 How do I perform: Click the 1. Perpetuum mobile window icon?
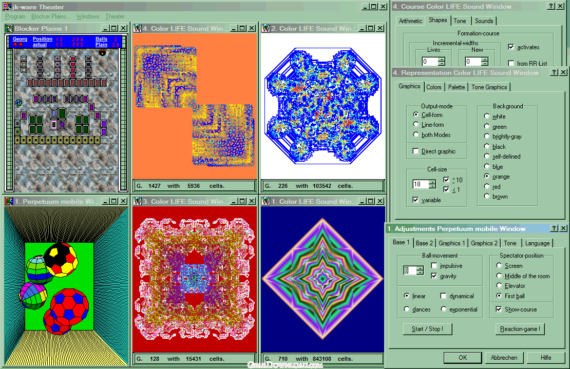click(9, 201)
